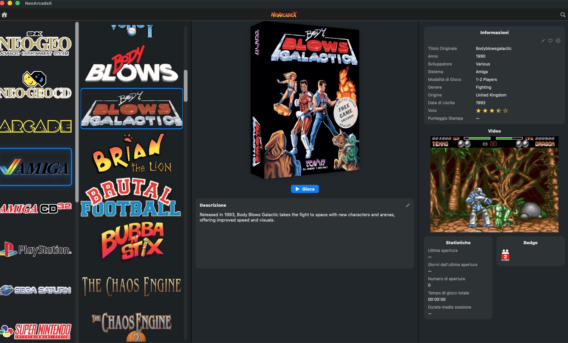Choose the Bubba 'n' Stix game
The height and width of the screenshot is (343, 568).
pos(132,242)
